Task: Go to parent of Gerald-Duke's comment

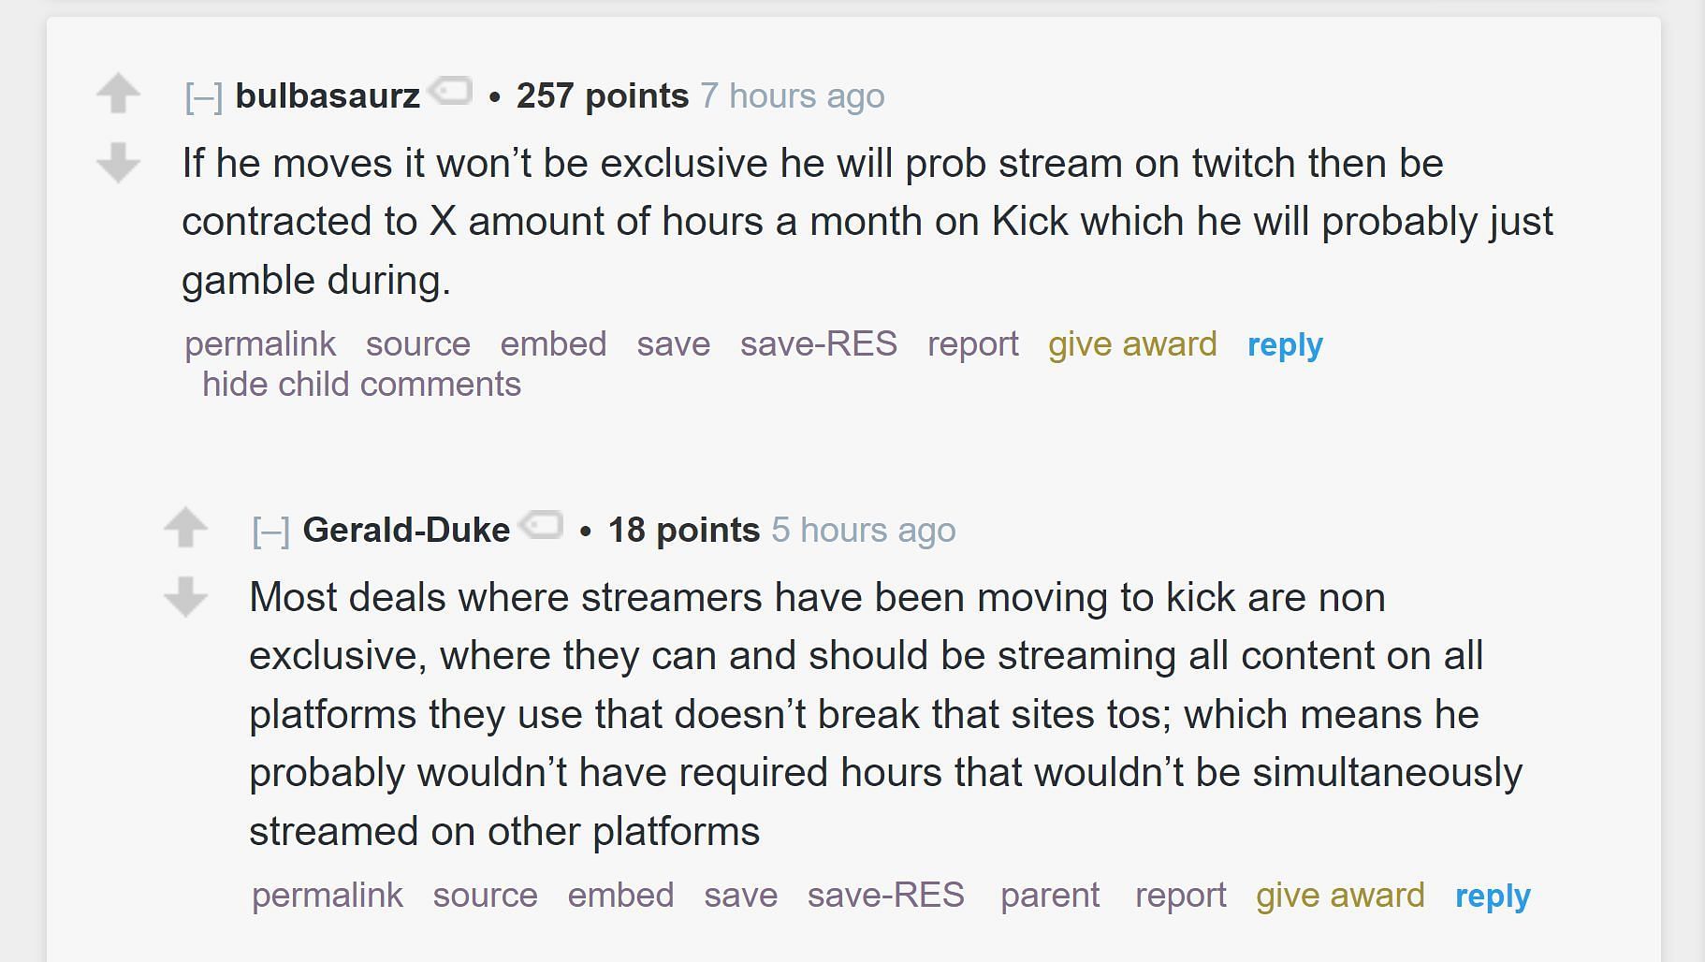Action: 1050,896
